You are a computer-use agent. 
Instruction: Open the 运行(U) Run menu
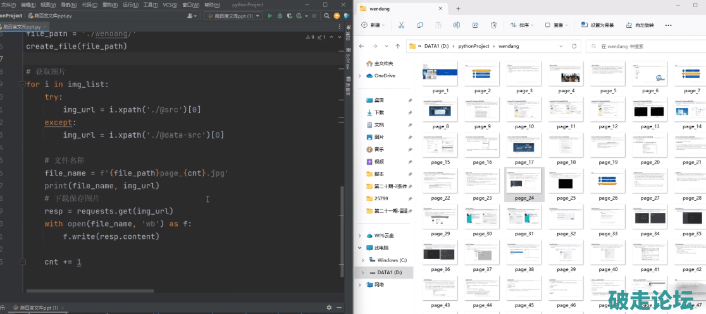pos(130,4)
